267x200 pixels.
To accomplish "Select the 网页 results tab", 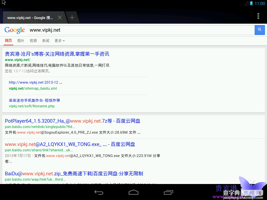I will (8, 41).
